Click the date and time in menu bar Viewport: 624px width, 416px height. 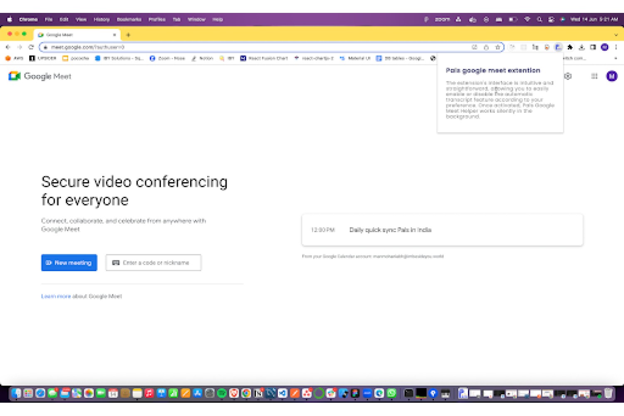(x=594, y=20)
